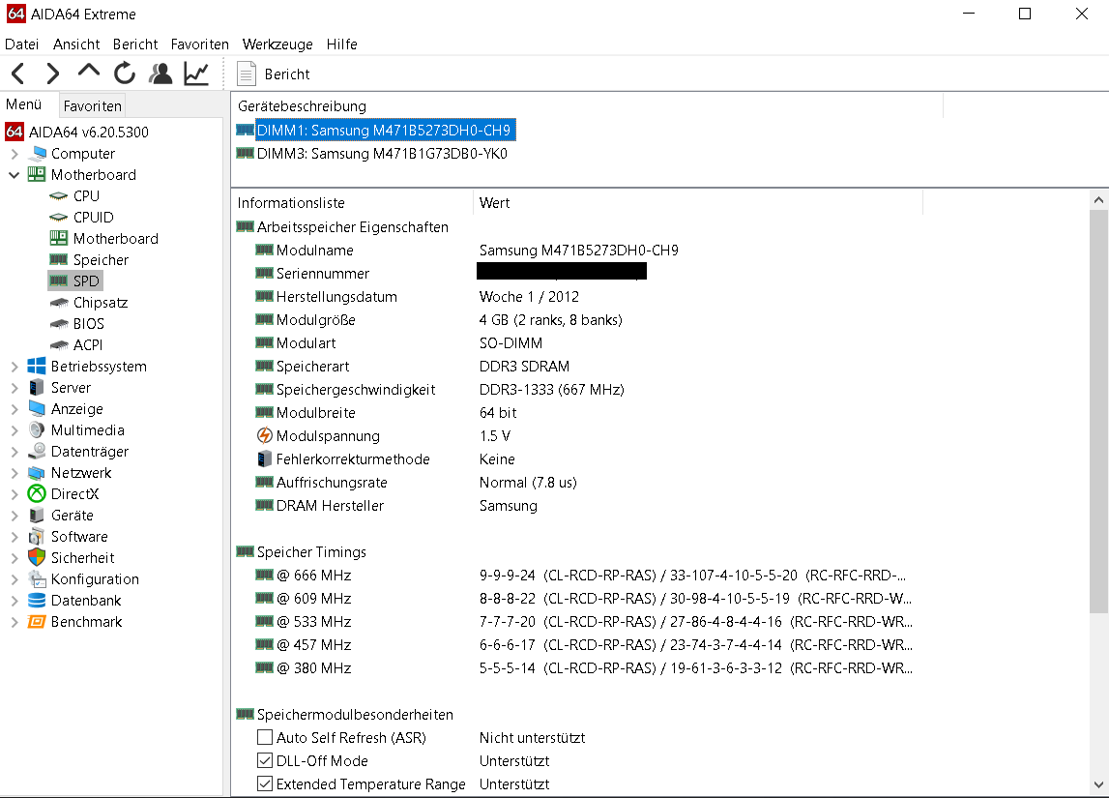
Task: Select the Computer node icon in tree
Action: (x=37, y=154)
